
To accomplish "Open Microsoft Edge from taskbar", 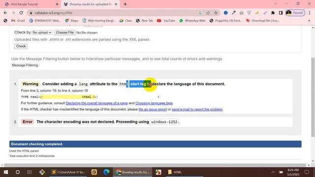I will 106,172.
